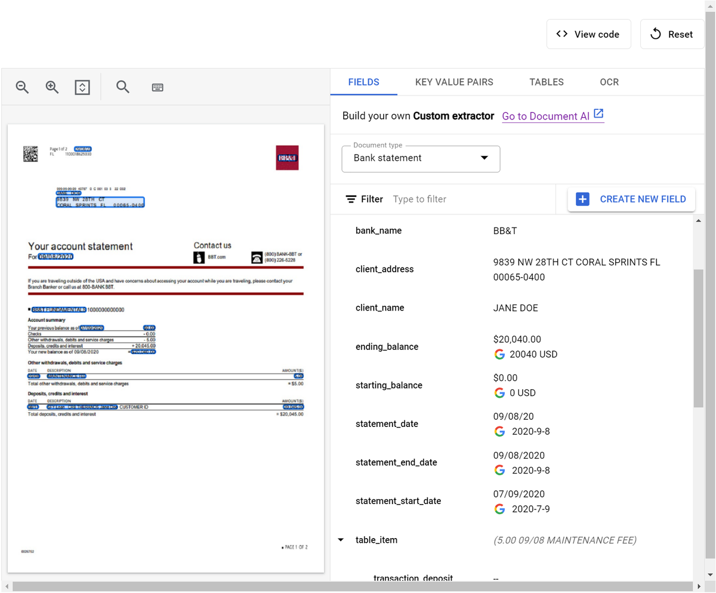Select the FIELDS tab

pos(363,82)
